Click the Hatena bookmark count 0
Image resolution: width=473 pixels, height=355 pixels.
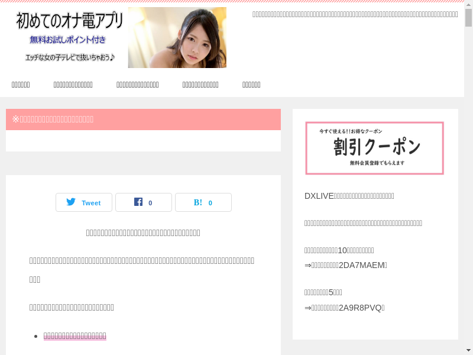click(210, 203)
